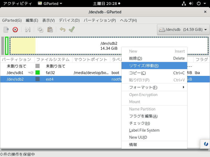Screen dimensions: 210x157
Task: Click the power icon in top bar
Action: pyautogui.click(x=199, y=3)
